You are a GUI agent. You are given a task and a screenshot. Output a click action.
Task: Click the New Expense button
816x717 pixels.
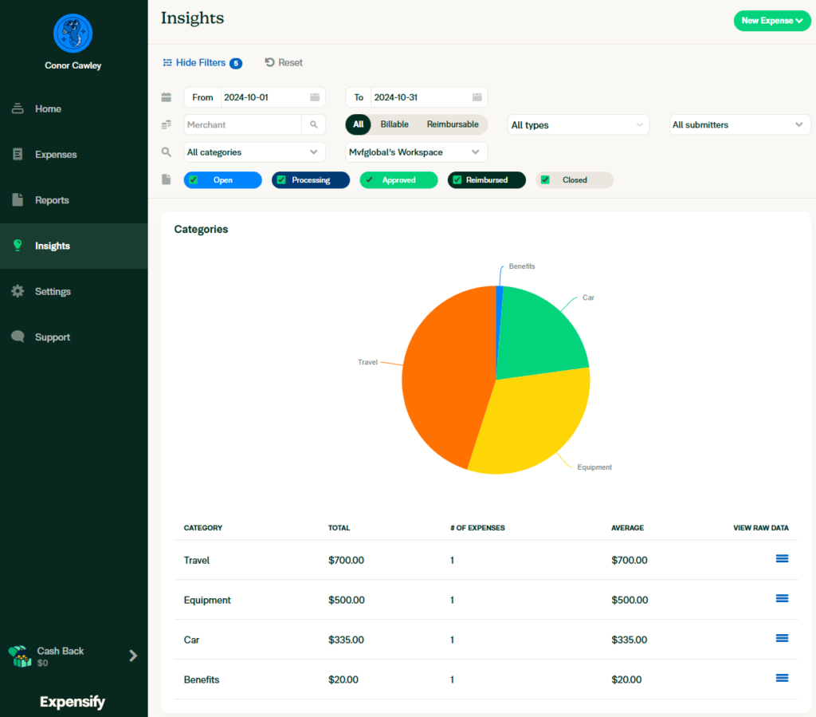coord(771,21)
